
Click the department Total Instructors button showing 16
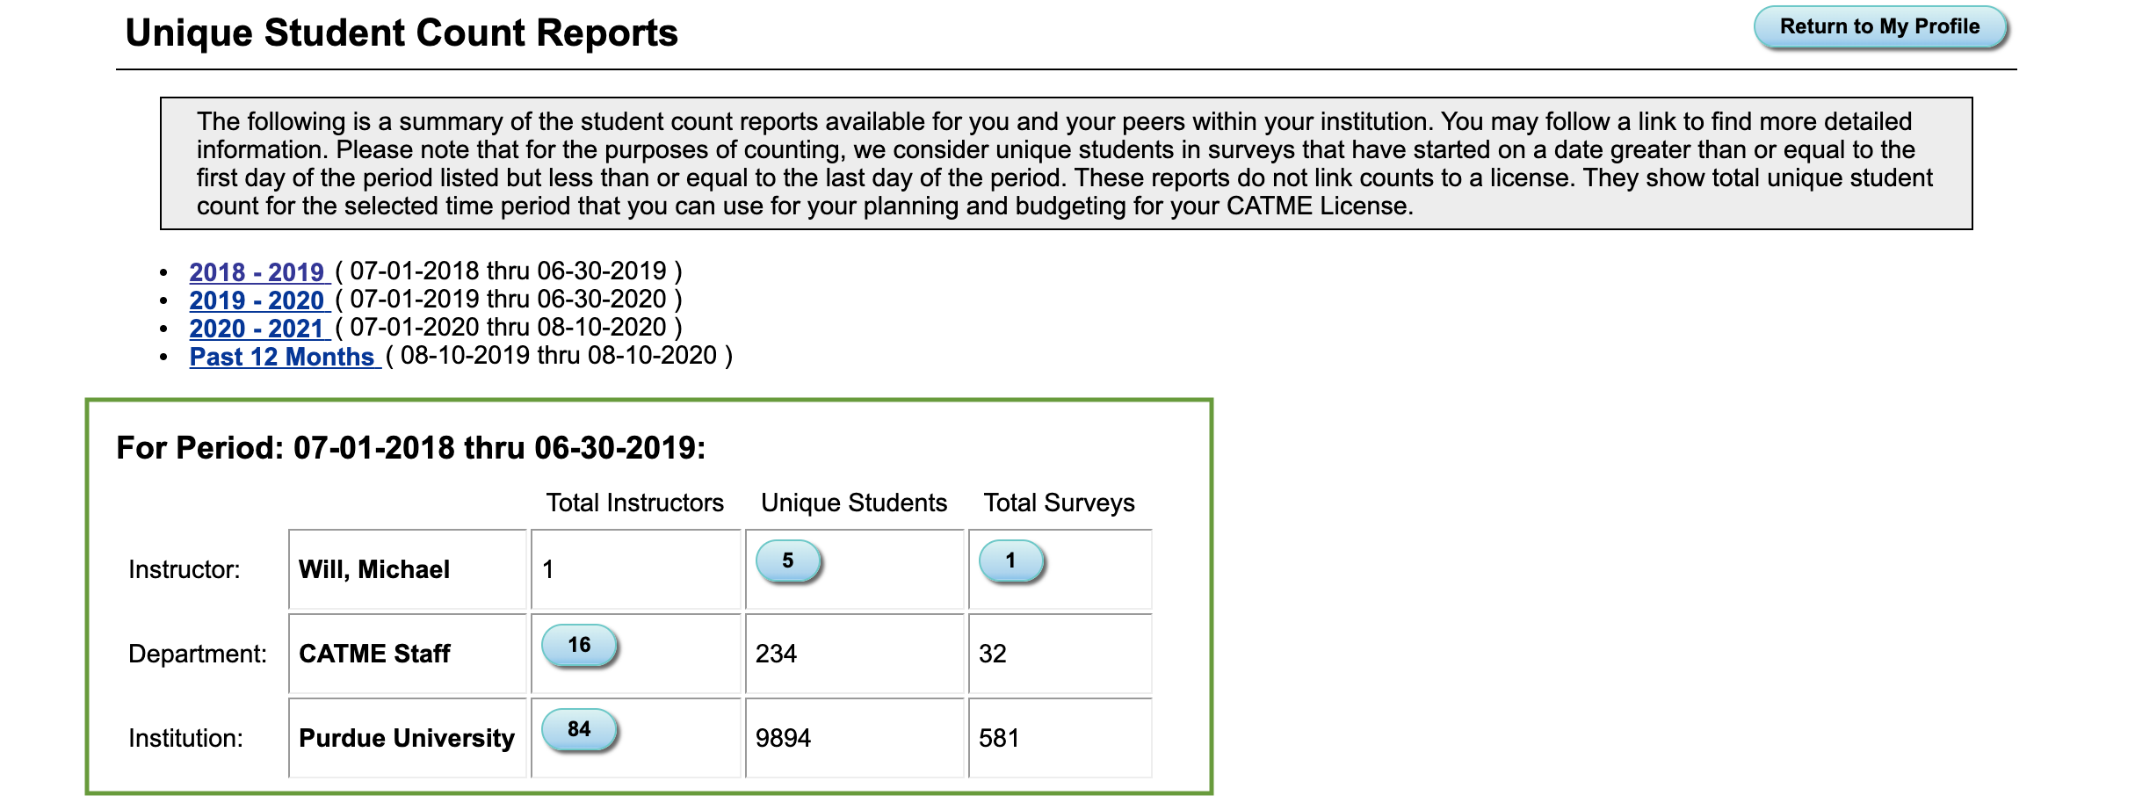coord(579,645)
